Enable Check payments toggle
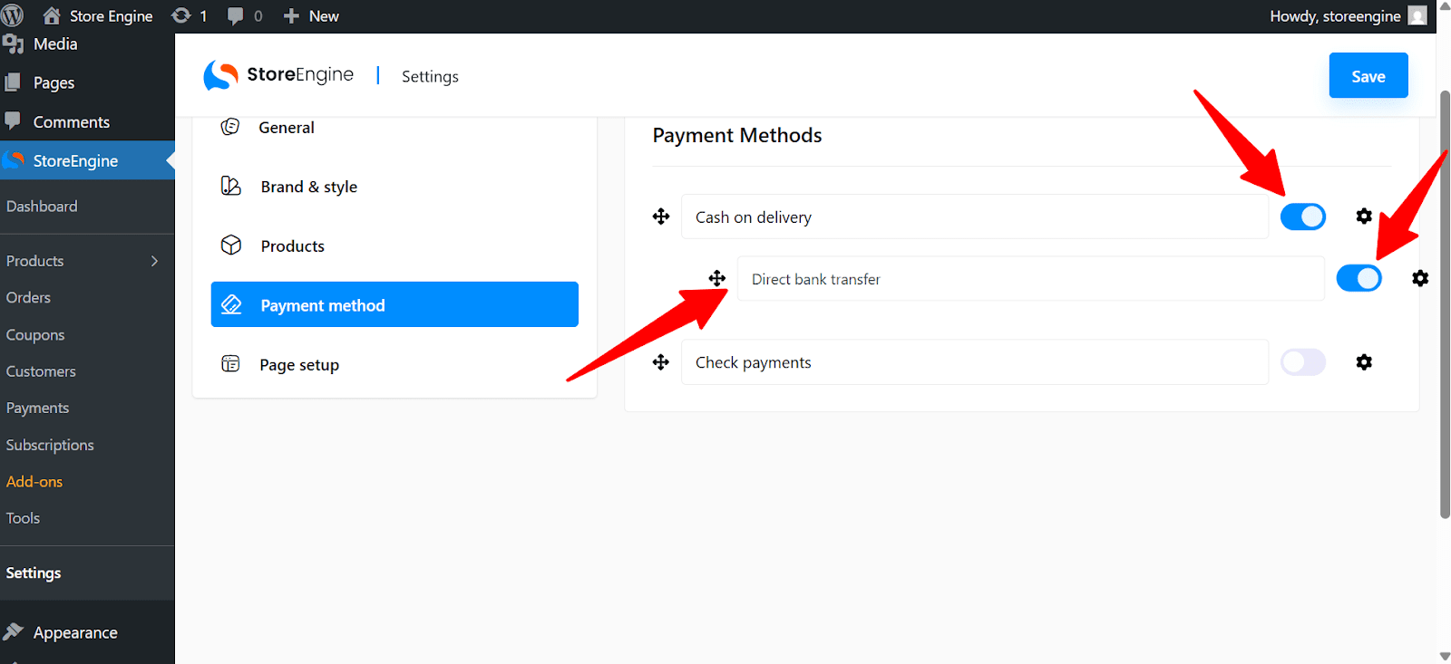This screenshot has width=1451, height=664. tap(1303, 362)
